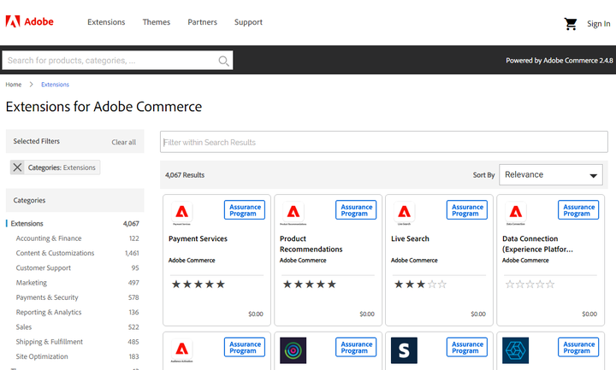Open the Payment Services title

[x=198, y=238]
